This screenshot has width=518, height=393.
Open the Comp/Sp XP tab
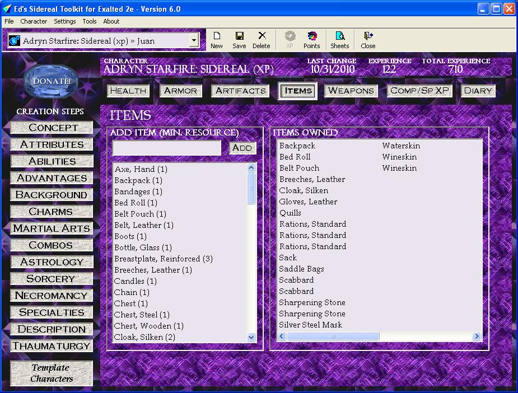419,91
